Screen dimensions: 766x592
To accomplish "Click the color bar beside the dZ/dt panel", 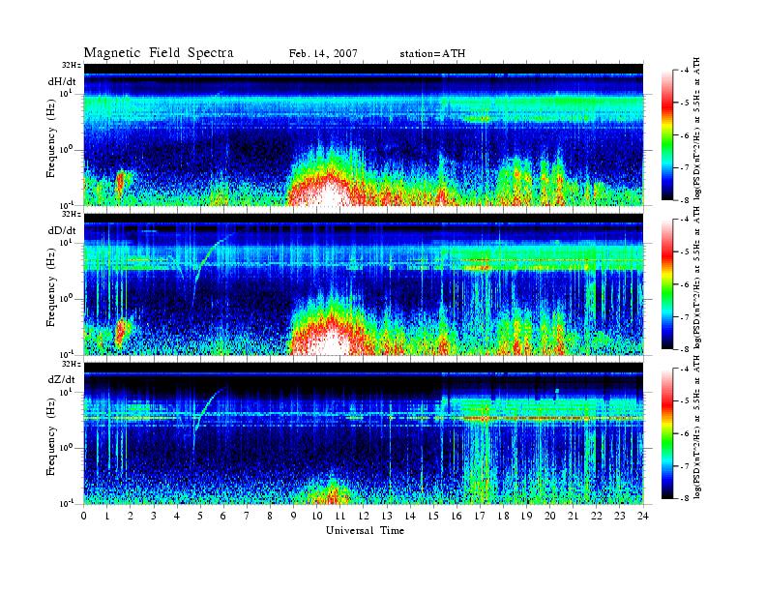I will pyautogui.click(x=667, y=433).
